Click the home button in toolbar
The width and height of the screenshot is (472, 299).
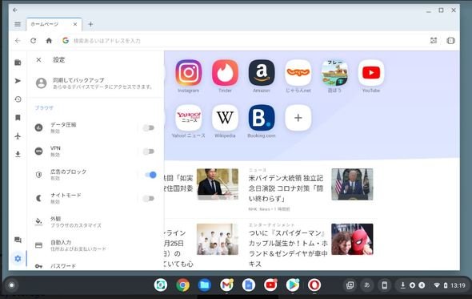click(x=49, y=40)
